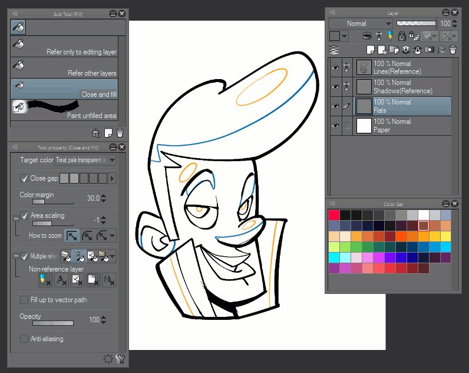The height and width of the screenshot is (373, 469).
Task: Merge with layer below in layer panel
Action: click(x=418, y=50)
